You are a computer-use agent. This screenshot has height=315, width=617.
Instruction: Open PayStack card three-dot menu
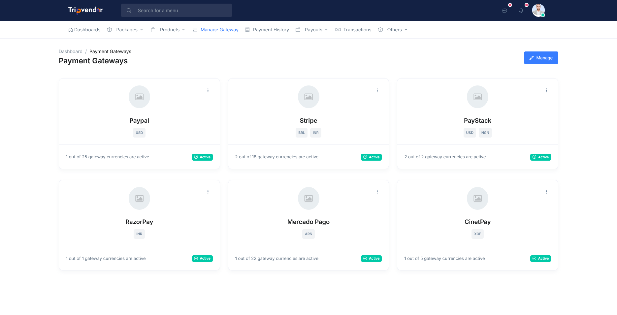click(546, 90)
